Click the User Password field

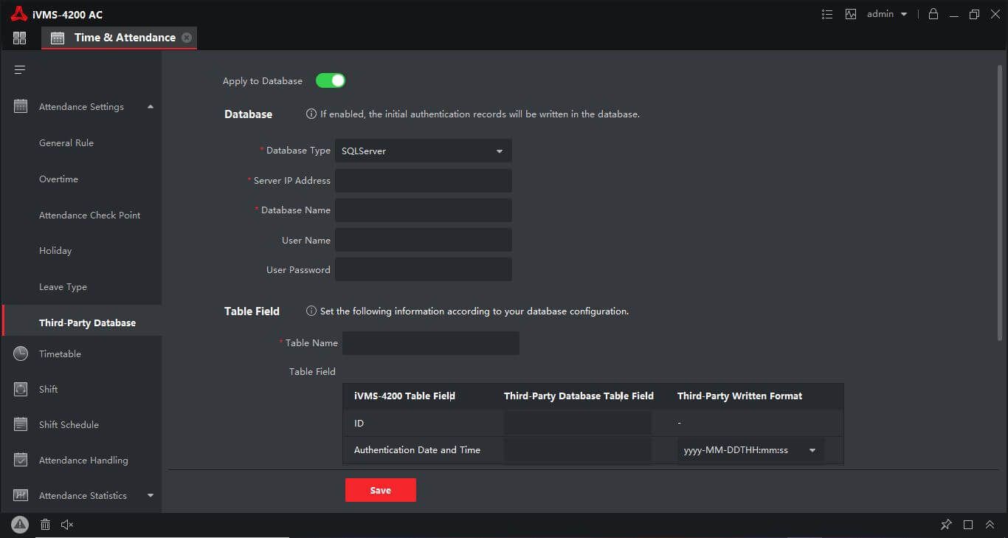point(423,269)
